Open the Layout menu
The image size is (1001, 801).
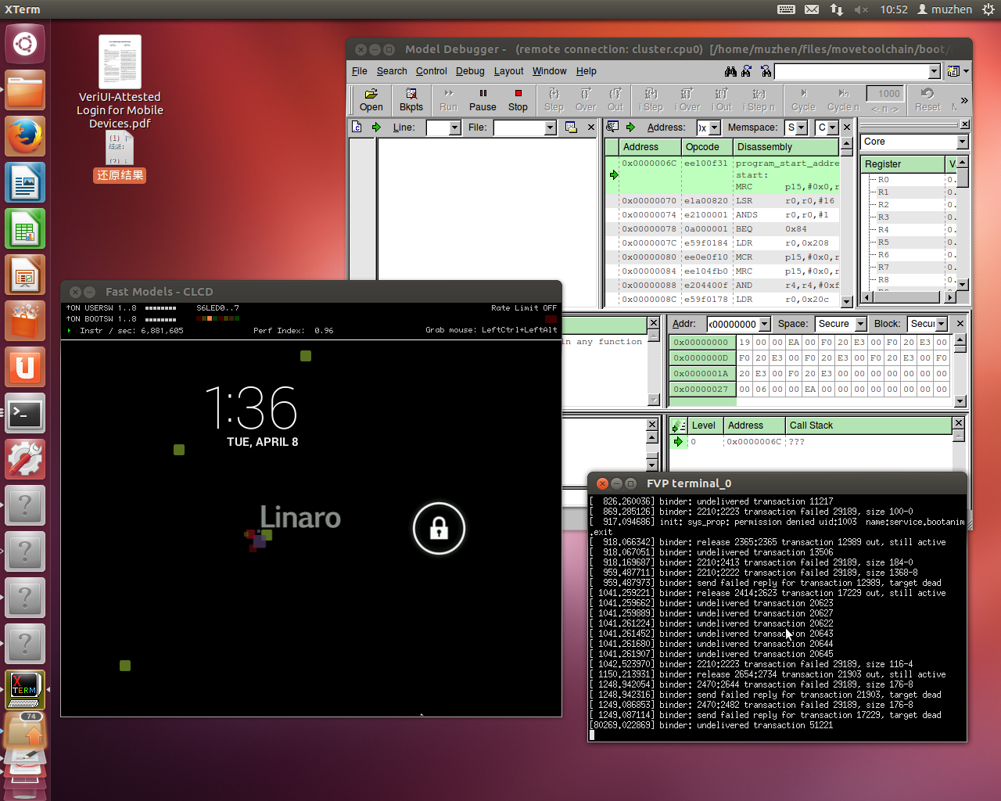point(508,71)
